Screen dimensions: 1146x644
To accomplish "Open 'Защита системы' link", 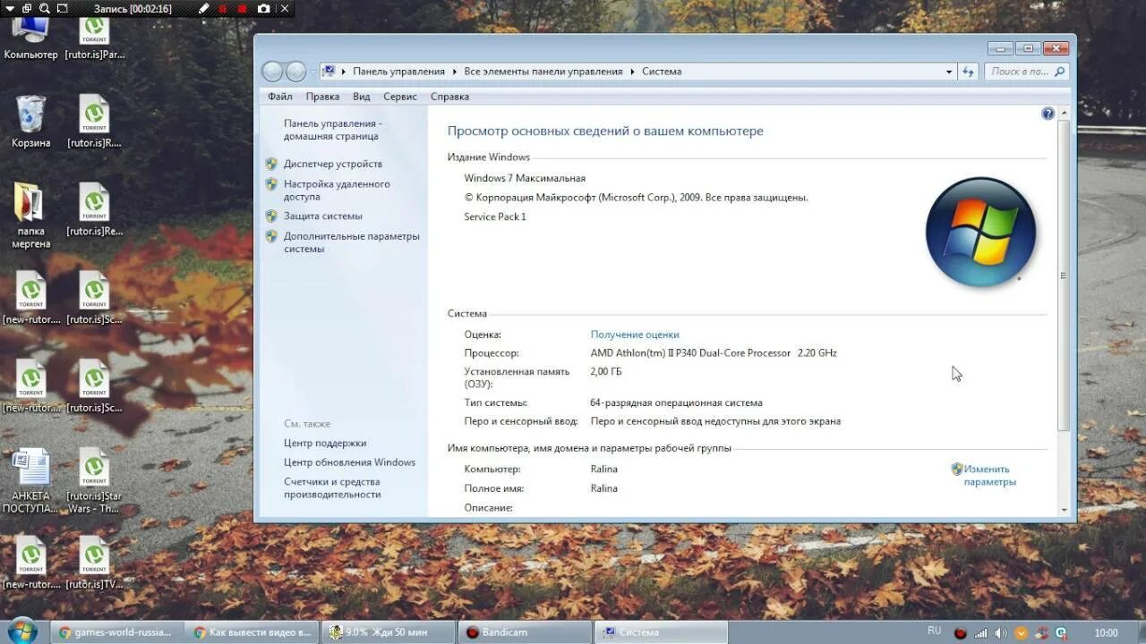I will [323, 216].
